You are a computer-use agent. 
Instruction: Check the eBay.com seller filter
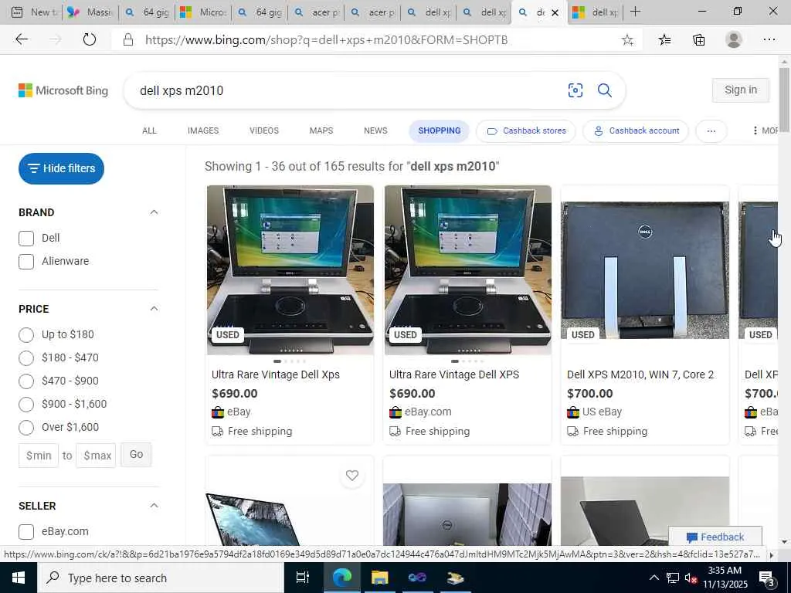pyautogui.click(x=26, y=531)
